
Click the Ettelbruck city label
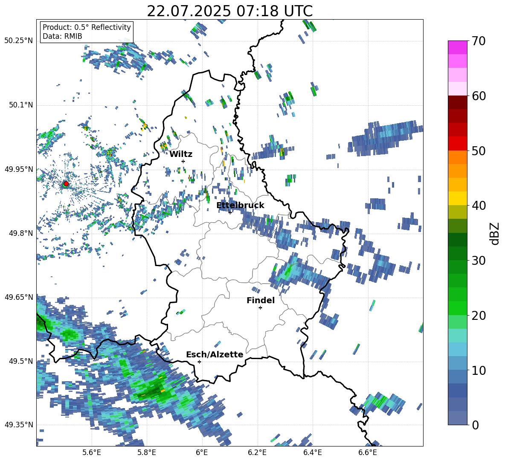pos(240,206)
